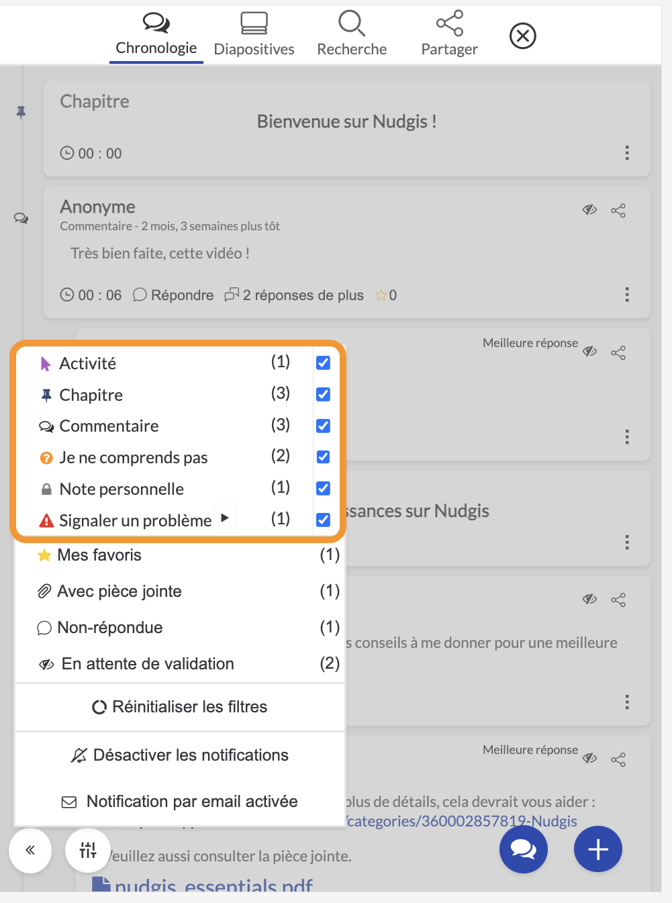Open the blue comments chat button

click(x=524, y=849)
